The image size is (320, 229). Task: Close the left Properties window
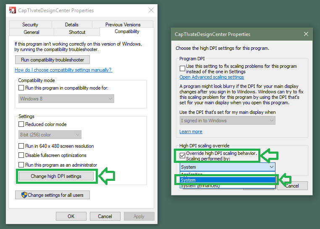[x=151, y=10]
